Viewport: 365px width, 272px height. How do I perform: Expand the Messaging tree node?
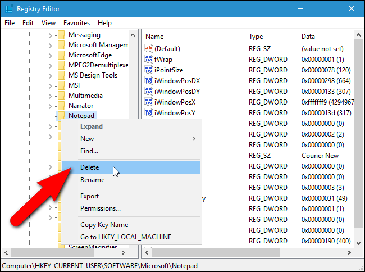pos(50,35)
